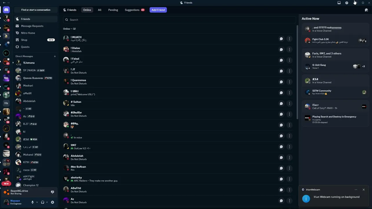Open DM with Meshari
This screenshot has height=209, width=372.
(x=36, y=86)
